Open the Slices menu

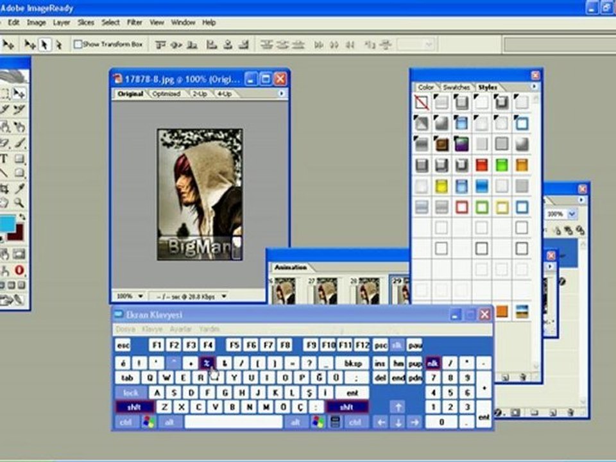pyautogui.click(x=85, y=22)
